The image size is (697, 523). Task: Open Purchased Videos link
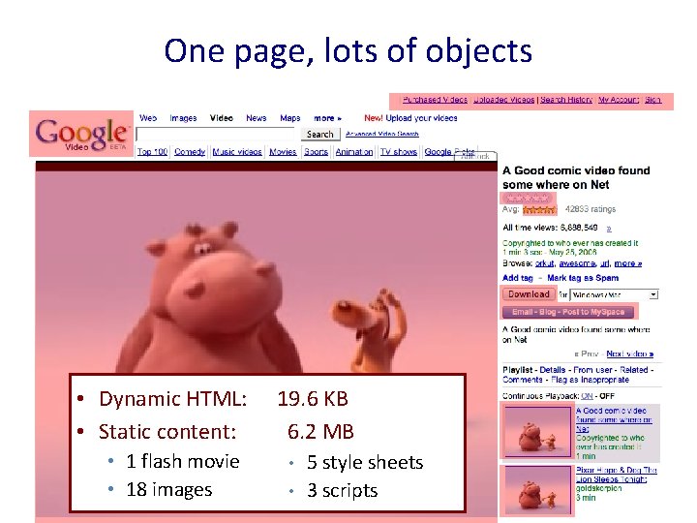(435, 100)
